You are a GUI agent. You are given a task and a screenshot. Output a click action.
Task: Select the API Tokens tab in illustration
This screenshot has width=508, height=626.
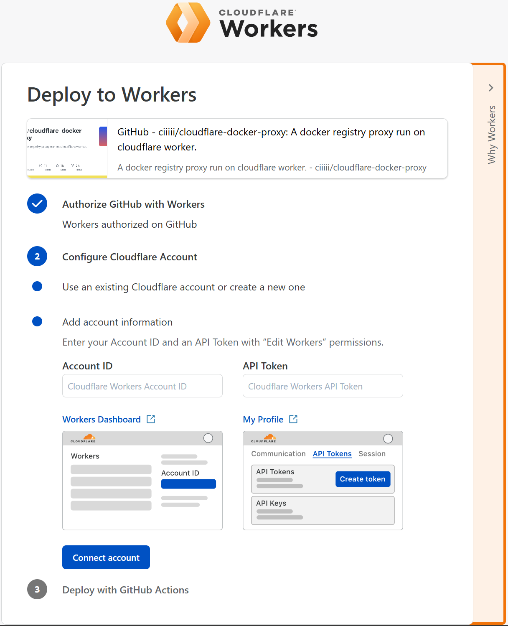coord(332,454)
